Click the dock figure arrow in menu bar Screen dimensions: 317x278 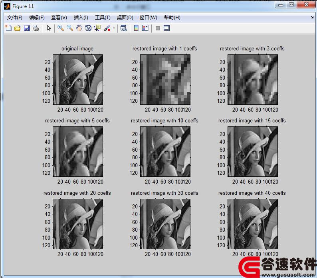click(x=312, y=18)
